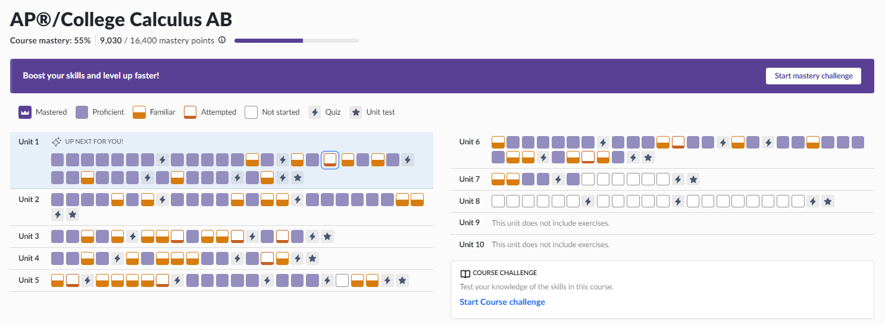Viewport: 885px width, 325px height.
Task: Select the Unit 9 heading
Action: pyautogui.click(x=470, y=223)
